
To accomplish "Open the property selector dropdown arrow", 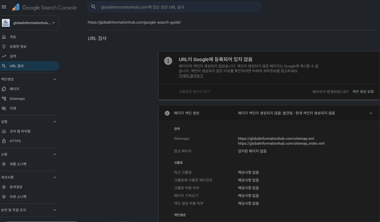I will pos(53,23).
